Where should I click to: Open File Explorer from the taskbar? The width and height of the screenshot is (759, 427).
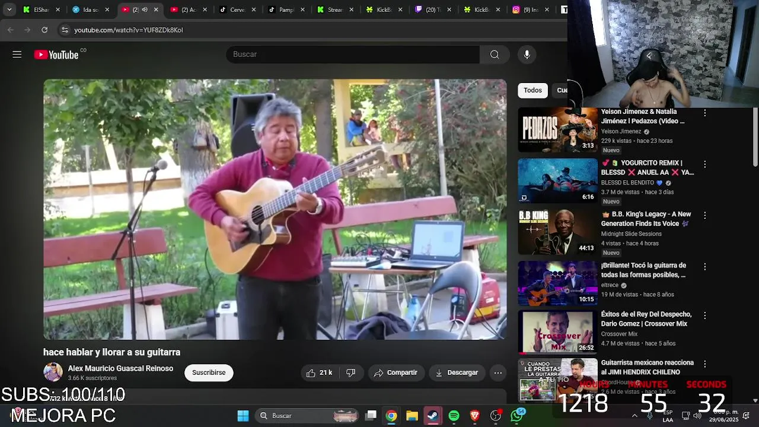tap(412, 416)
